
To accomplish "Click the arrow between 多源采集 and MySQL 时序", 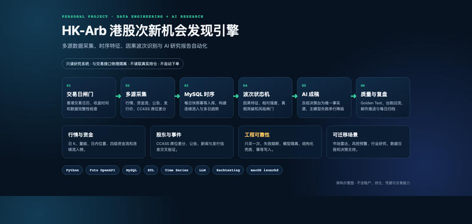I will tap(178, 96).
